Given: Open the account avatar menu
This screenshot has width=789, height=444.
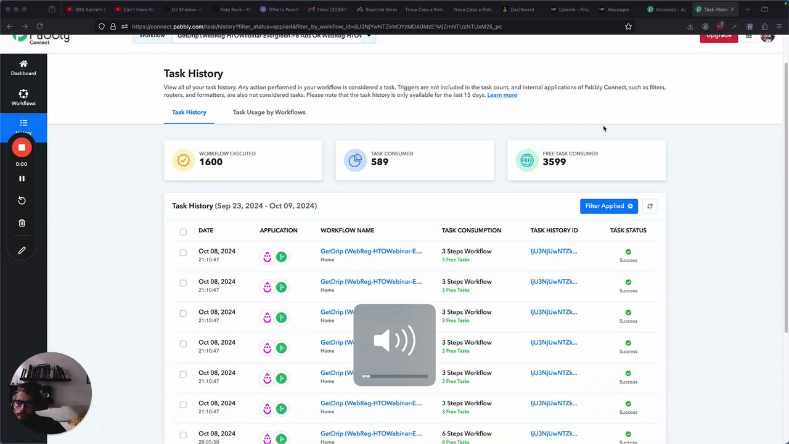Looking at the screenshot, I should point(767,36).
